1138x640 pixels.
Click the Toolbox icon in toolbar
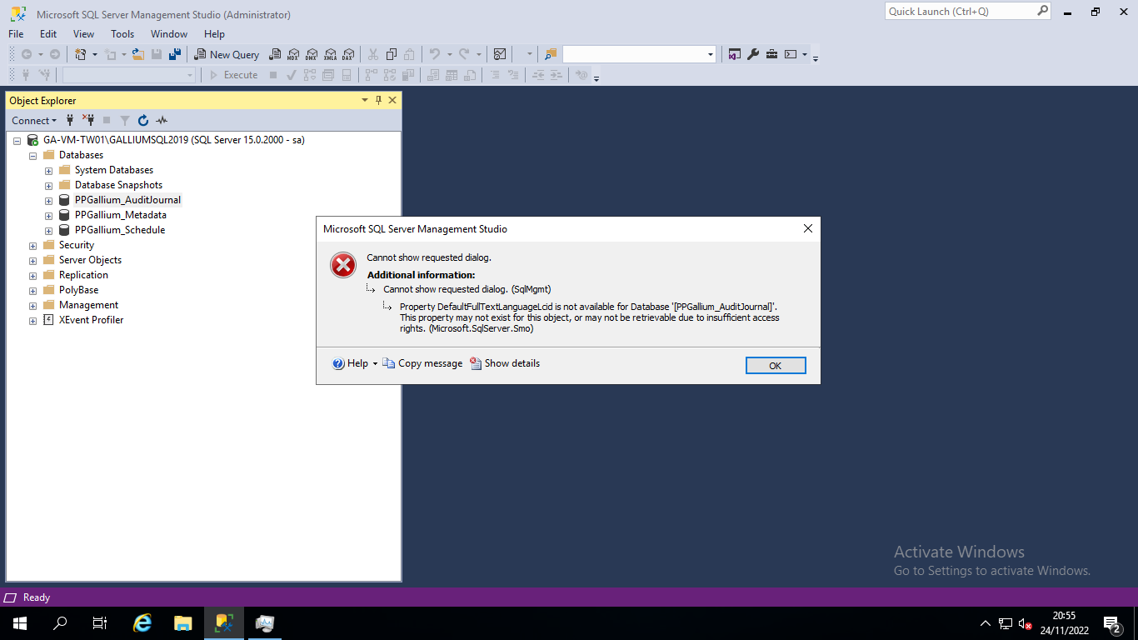click(x=772, y=54)
